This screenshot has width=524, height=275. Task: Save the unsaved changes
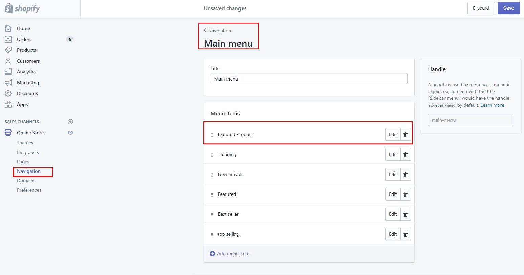[509, 8]
